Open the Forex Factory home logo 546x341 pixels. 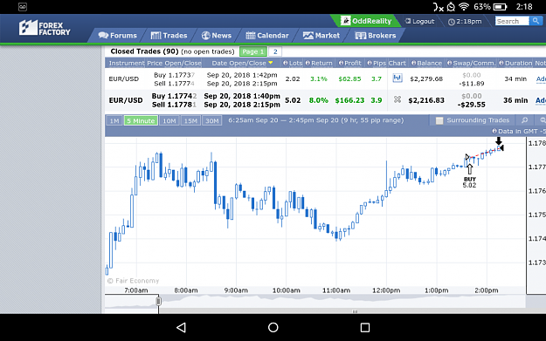(x=45, y=28)
